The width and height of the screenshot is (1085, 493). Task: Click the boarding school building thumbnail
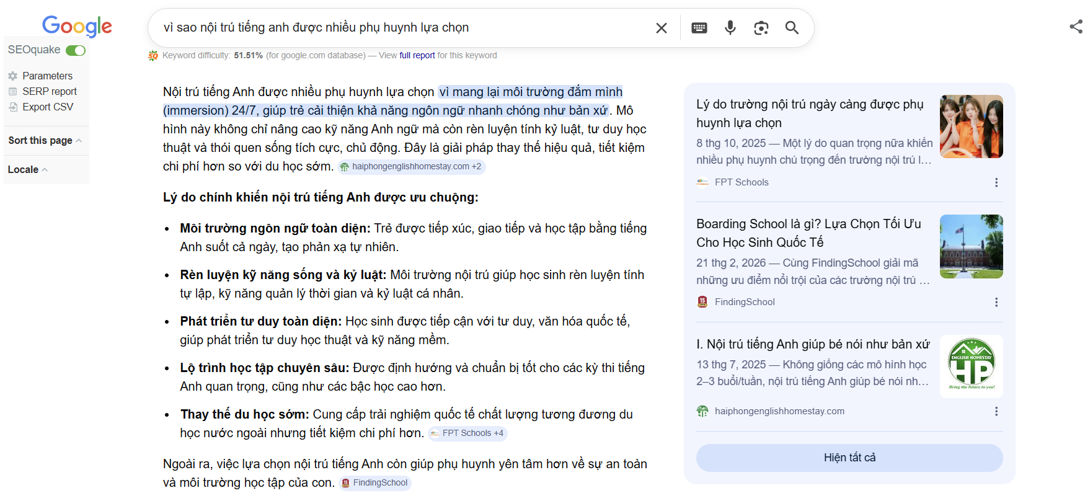(972, 246)
